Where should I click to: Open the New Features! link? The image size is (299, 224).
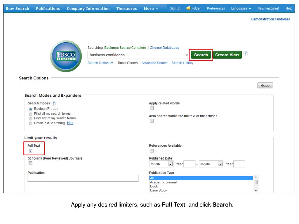[x=268, y=8]
